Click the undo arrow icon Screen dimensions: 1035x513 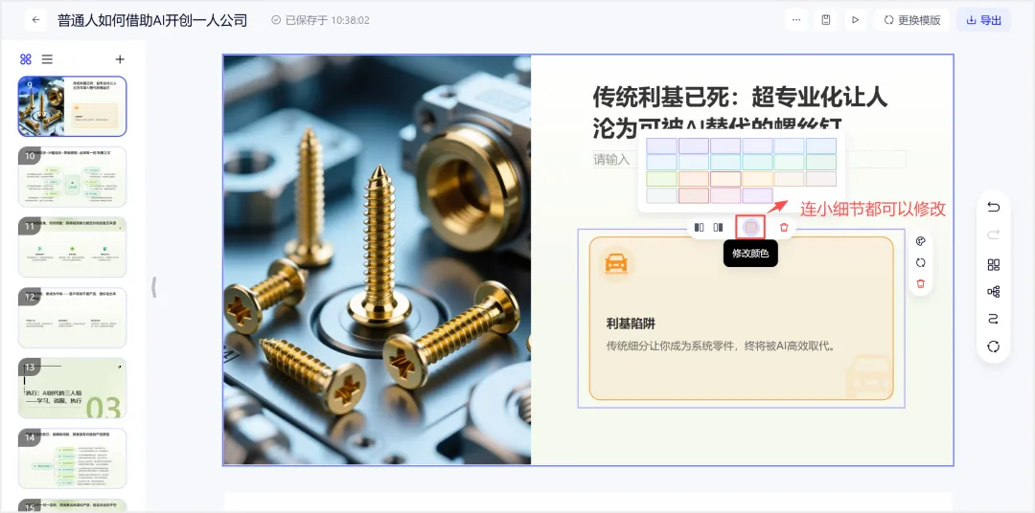click(994, 207)
